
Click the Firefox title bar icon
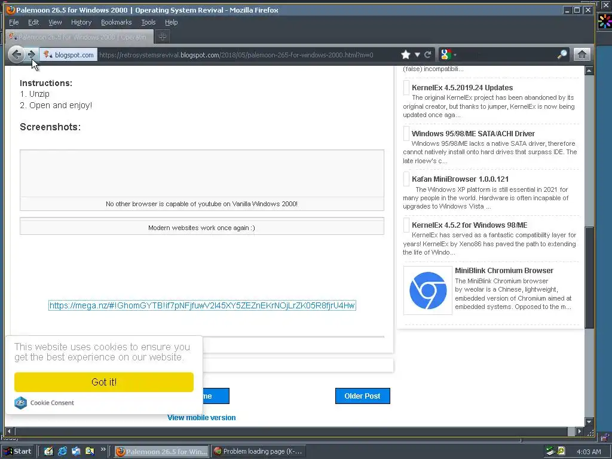11,10
